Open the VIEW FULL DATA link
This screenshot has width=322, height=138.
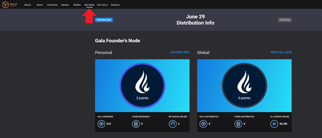click(x=281, y=53)
